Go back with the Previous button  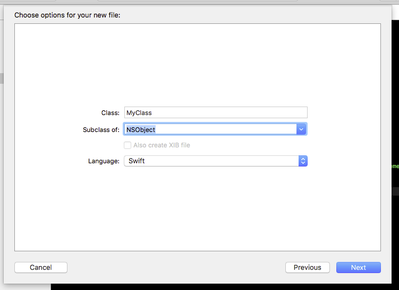coord(307,268)
